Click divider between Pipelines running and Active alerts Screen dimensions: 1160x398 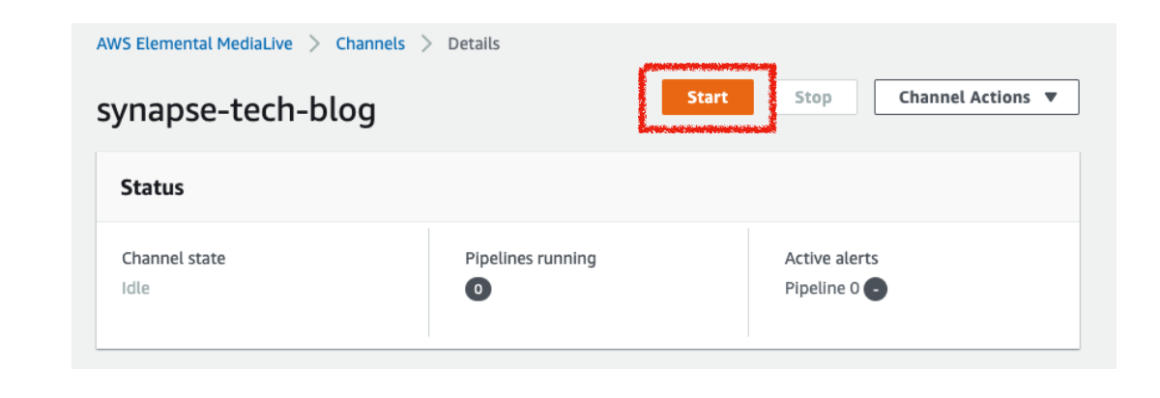coord(748,282)
